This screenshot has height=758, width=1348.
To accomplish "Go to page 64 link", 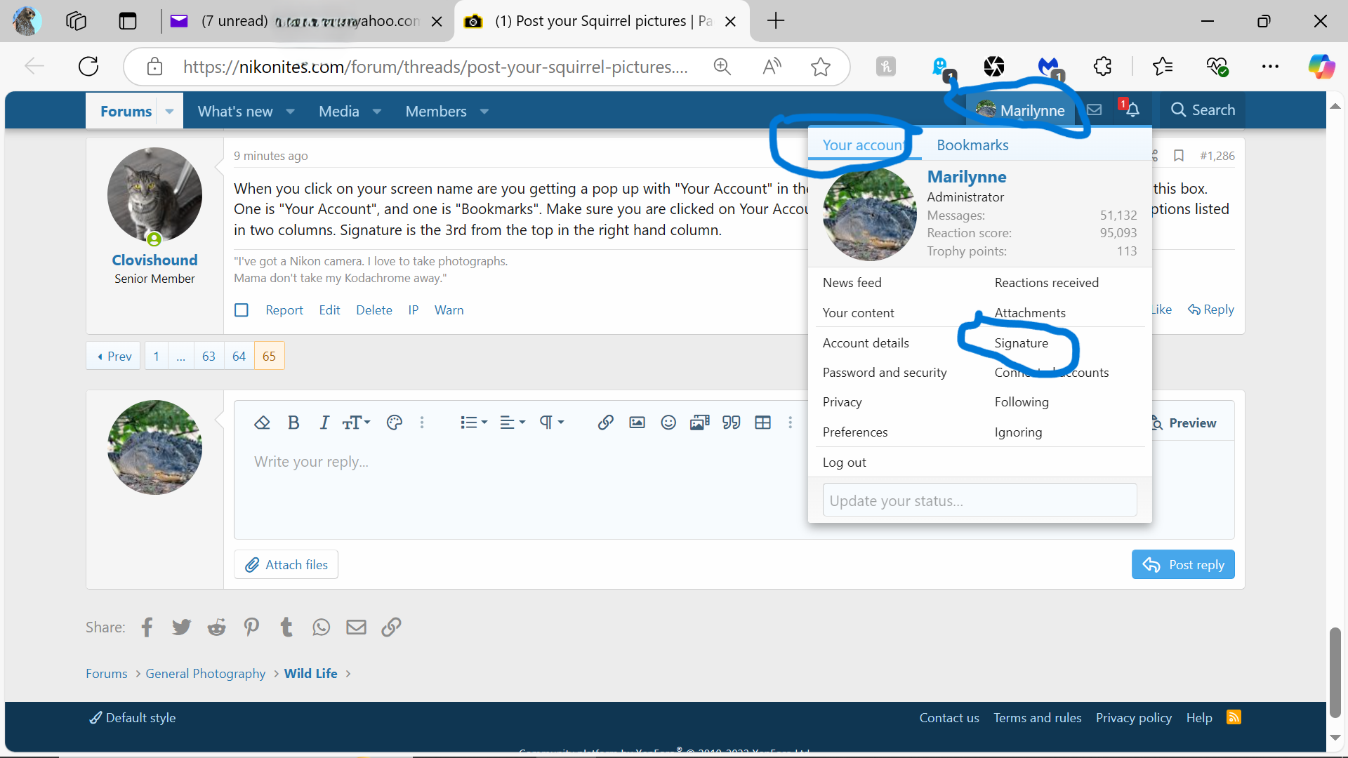I will coord(239,357).
